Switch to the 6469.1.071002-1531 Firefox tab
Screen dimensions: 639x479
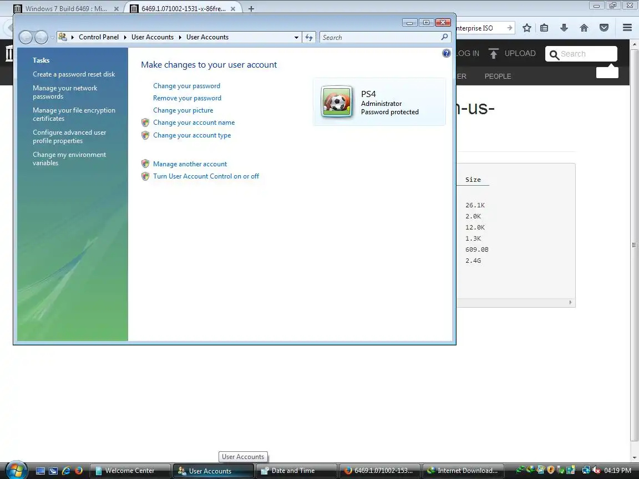coord(179,8)
